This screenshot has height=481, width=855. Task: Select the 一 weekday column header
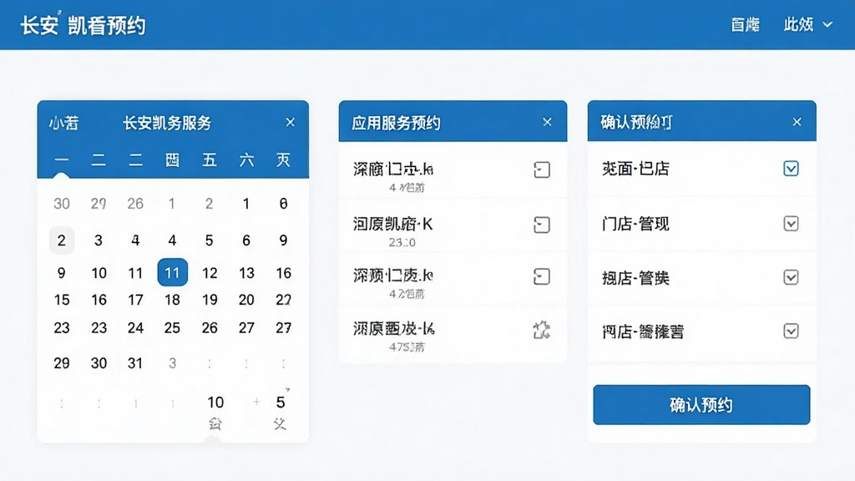[x=62, y=159]
